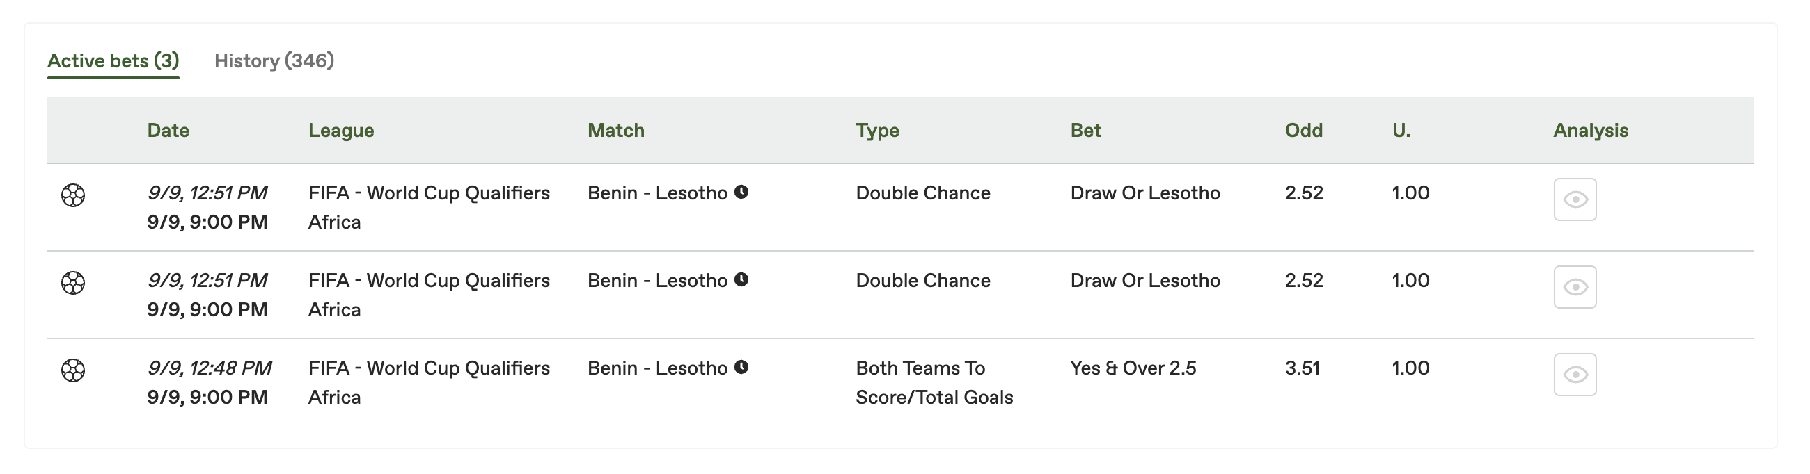The height and width of the screenshot is (474, 1810).
Task: Switch to the Active bets (3) tab
Action: pos(113,61)
